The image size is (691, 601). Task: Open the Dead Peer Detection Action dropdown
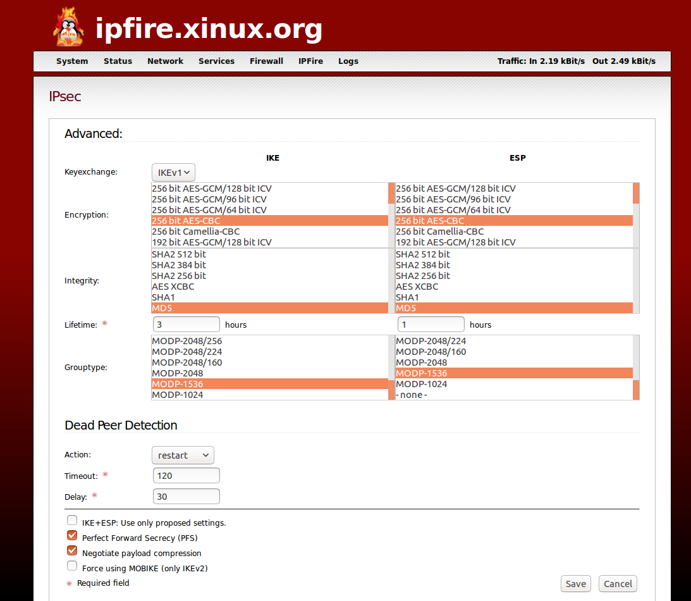pos(183,455)
